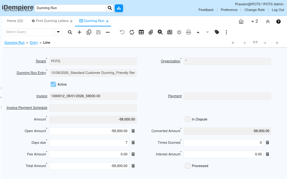Click the Days due input field
The height and width of the screenshot is (179, 287).
[89, 143]
